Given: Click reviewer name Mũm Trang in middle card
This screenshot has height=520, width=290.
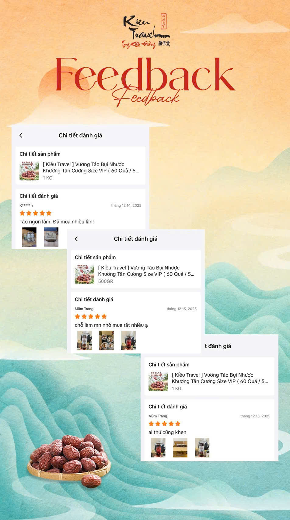Looking at the screenshot, I should [x=84, y=309].
